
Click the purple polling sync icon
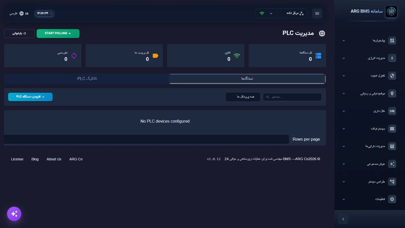click(x=74, y=56)
